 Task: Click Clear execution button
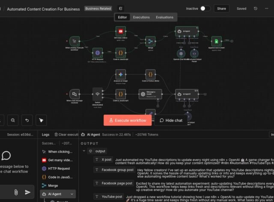click(x=66, y=135)
